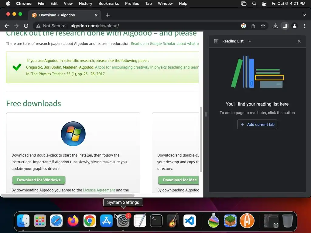Open a new tab with plus button
Screen dimensions: 311x233
coord(108,15)
